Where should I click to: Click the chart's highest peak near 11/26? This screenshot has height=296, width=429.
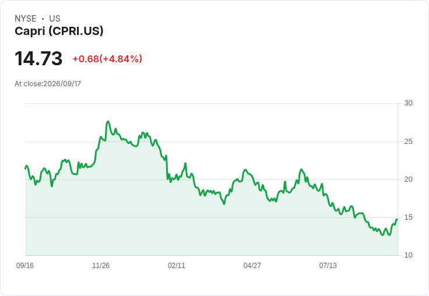coord(108,121)
